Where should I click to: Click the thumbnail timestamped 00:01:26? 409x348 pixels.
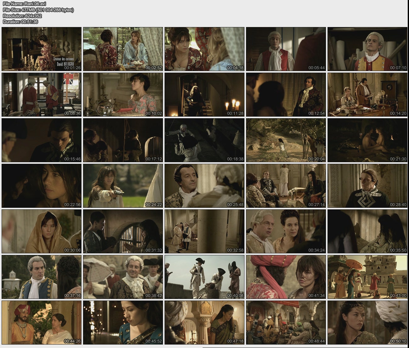42,49
